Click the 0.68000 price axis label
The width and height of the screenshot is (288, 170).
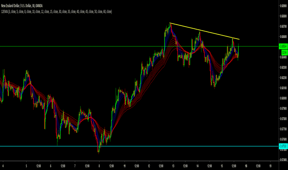click(283, 98)
